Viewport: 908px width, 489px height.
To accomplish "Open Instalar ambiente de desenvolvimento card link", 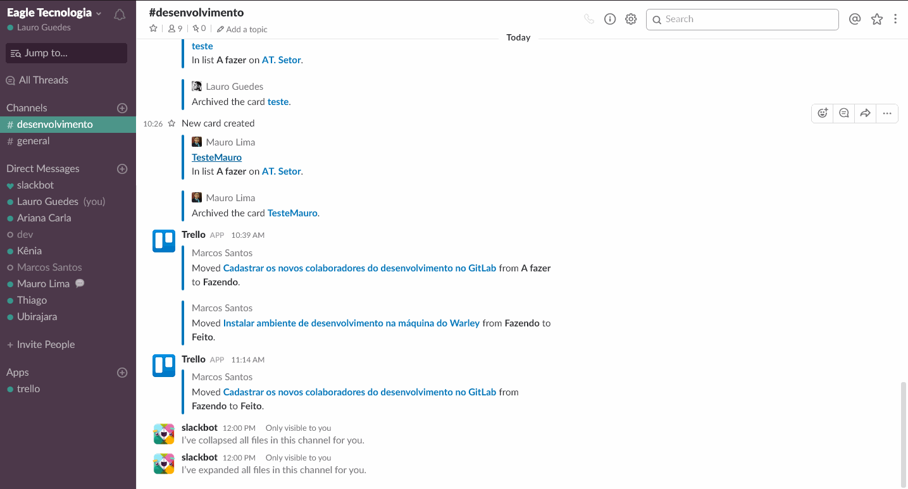I will 351,323.
